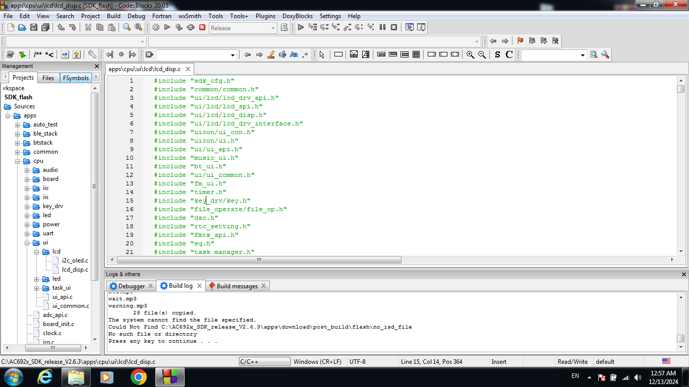Toggle the regex search option icon
The height and width of the screenshot is (387, 689).
pyautogui.click(x=306, y=54)
